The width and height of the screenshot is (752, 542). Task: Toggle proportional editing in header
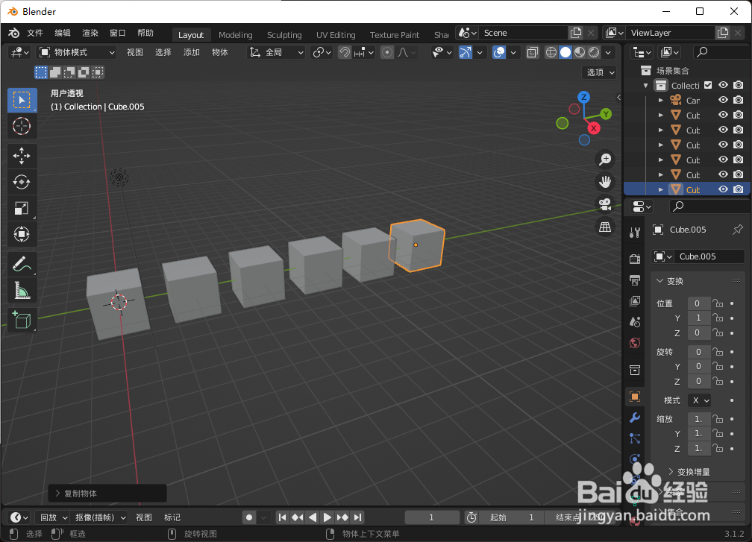coord(387,52)
